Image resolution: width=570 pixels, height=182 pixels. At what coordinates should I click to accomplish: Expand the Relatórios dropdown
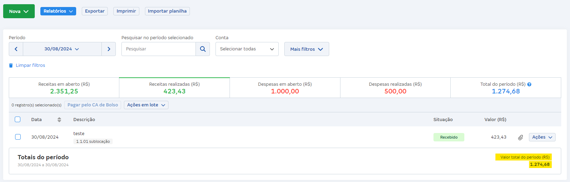click(x=58, y=11)
